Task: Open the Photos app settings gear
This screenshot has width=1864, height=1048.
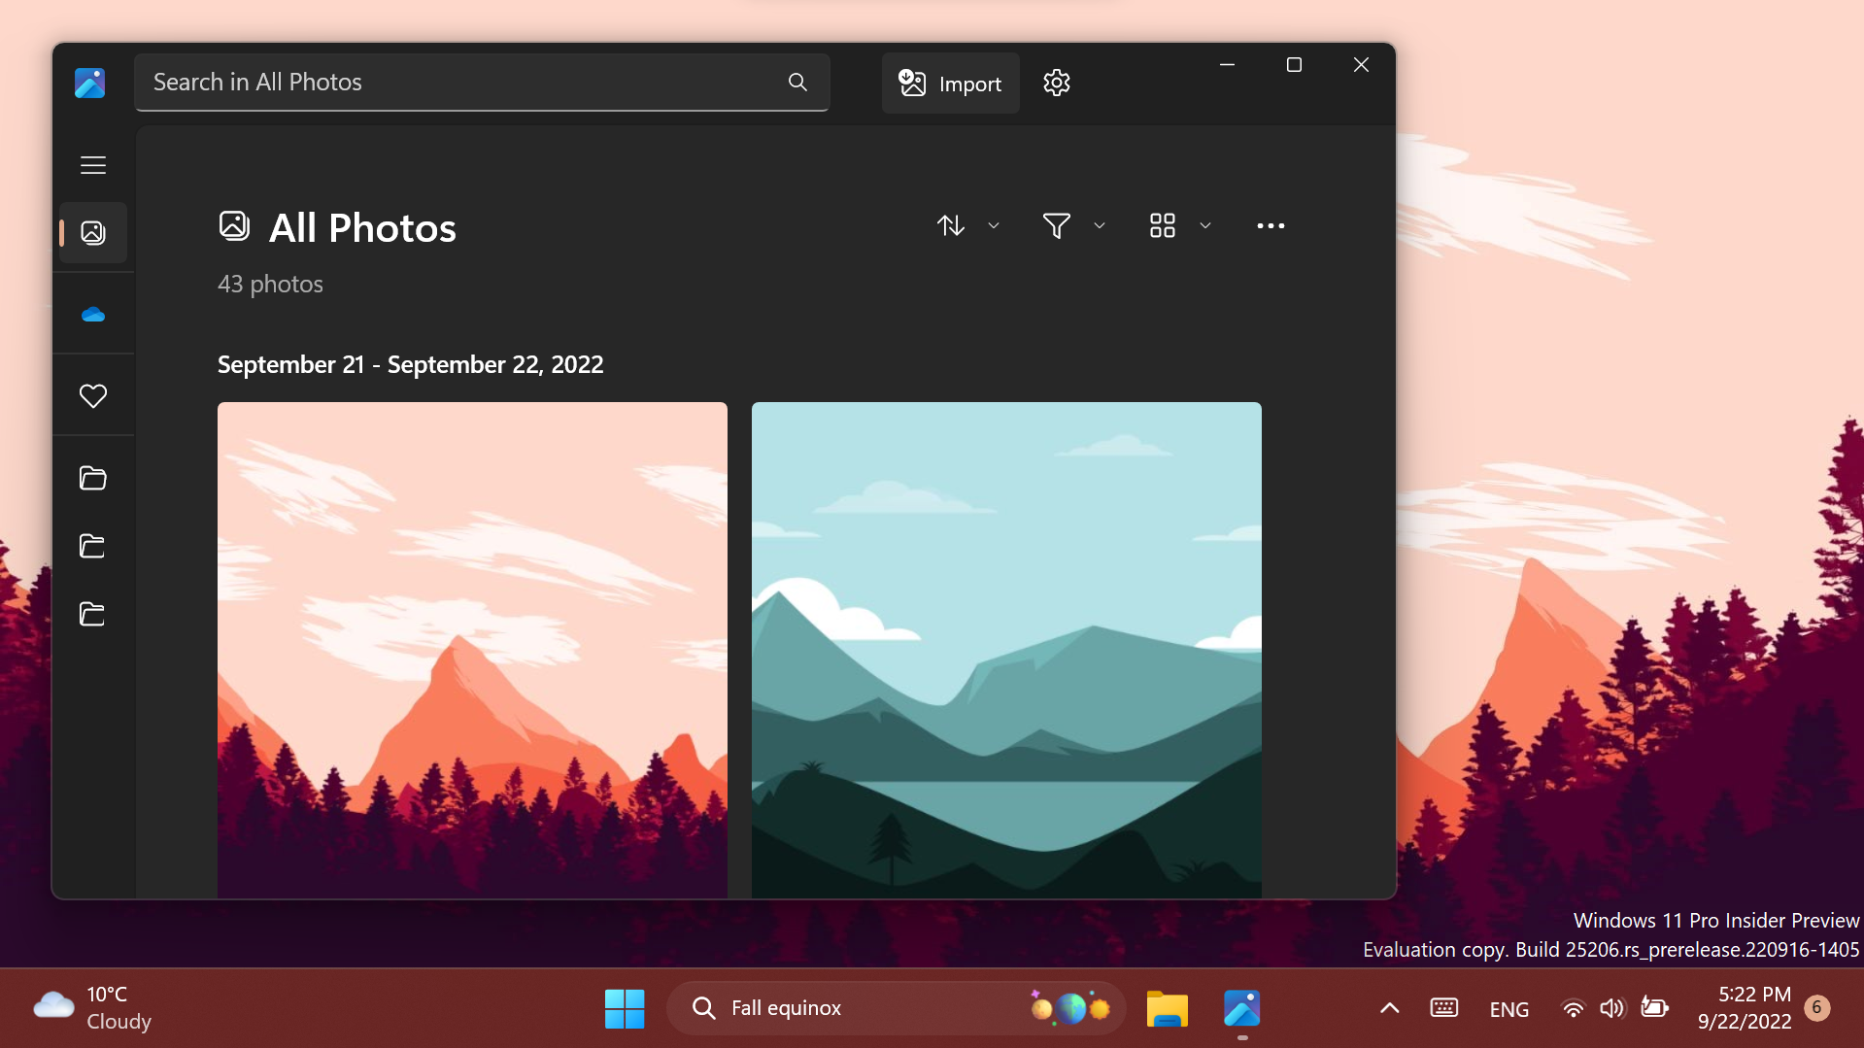Action: 1057,83
